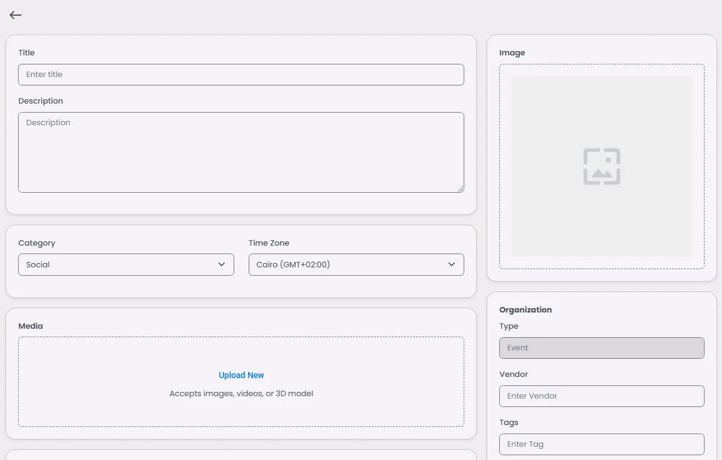Click Upload New in the Media section
The image size is (722, 460).
click(x=241, y=375)
